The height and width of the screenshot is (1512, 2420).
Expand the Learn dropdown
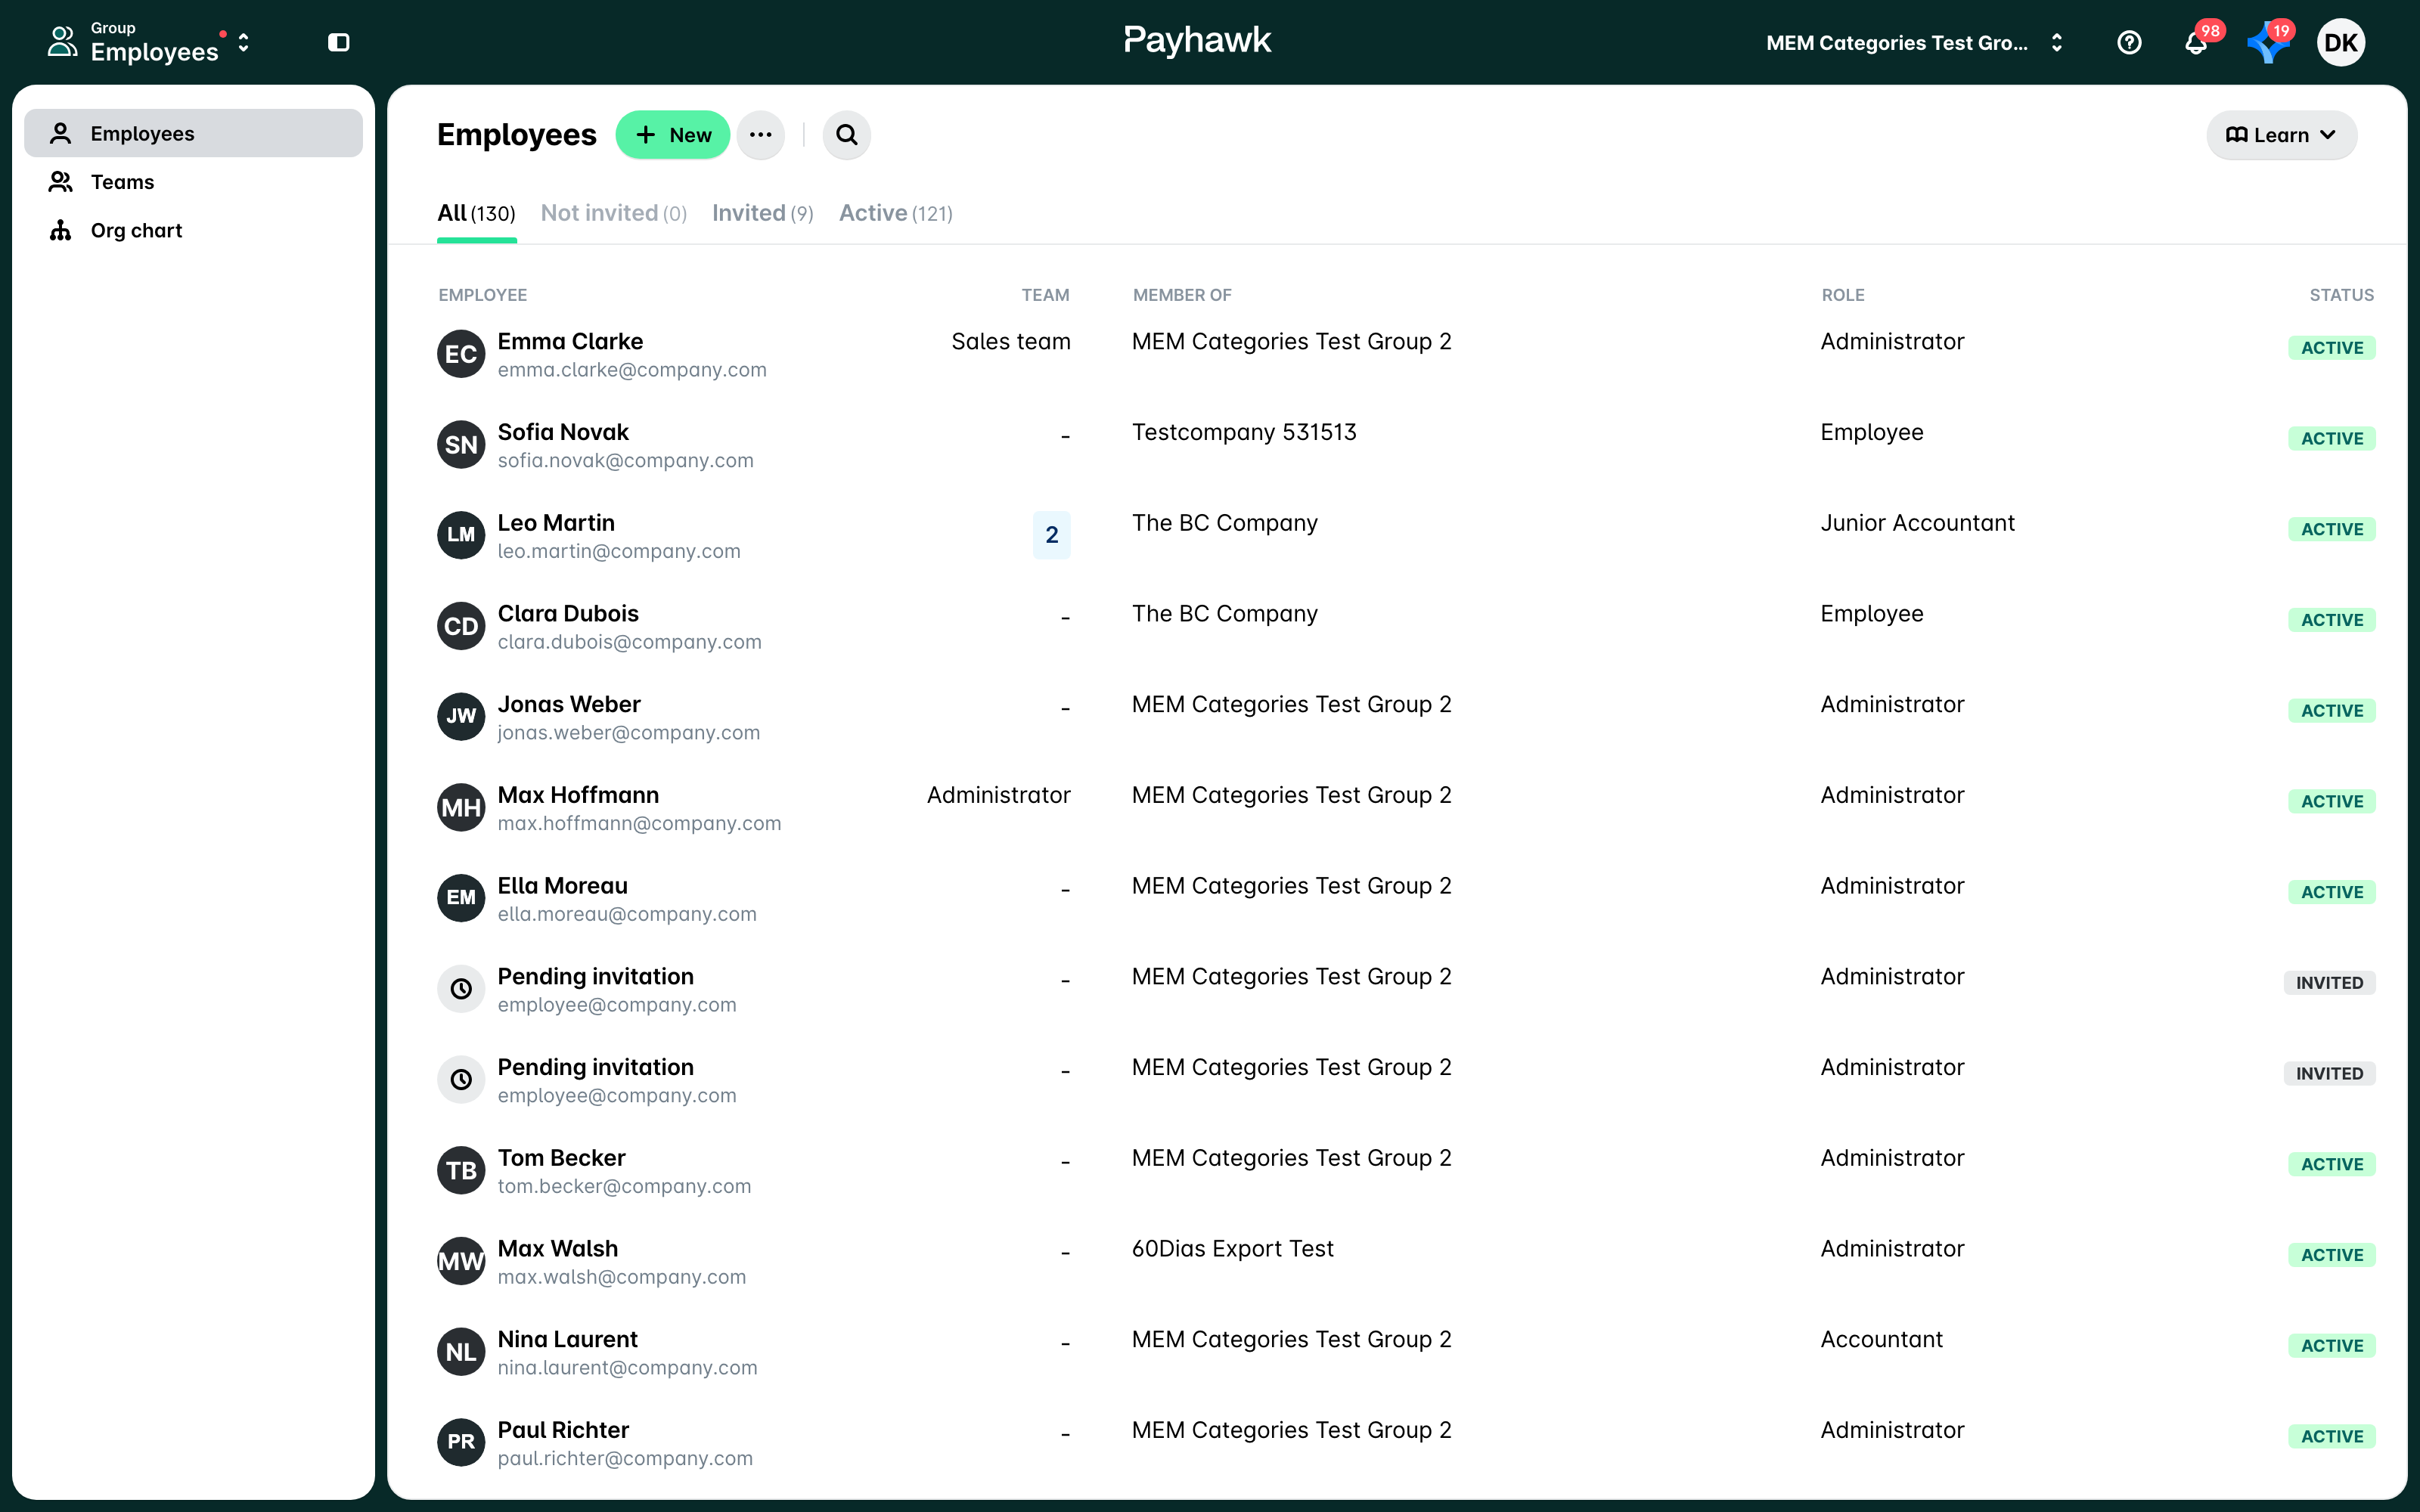click(2281, 135)
